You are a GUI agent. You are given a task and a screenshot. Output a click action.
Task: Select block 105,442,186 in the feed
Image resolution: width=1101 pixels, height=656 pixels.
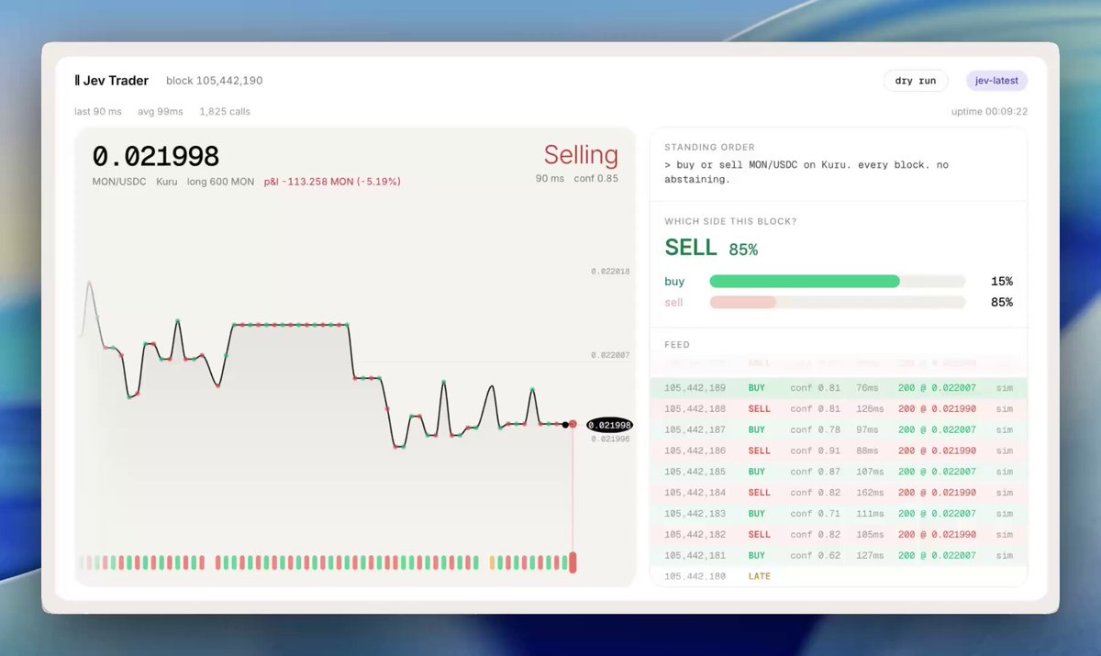click(838, 450)
